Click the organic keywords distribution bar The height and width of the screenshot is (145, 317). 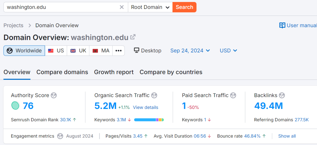point(149,120)
